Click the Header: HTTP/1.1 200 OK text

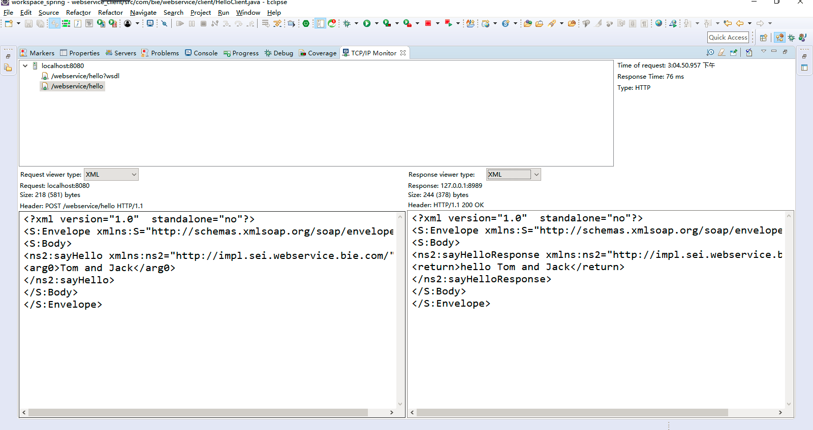tap(446, 205)
